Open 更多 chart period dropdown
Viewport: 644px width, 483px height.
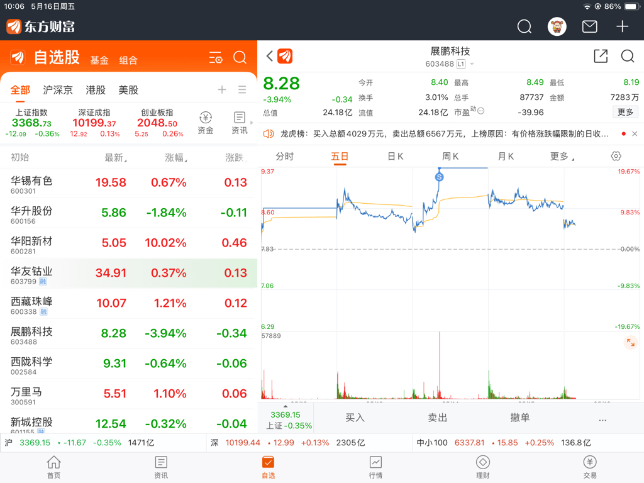(562, 156)
